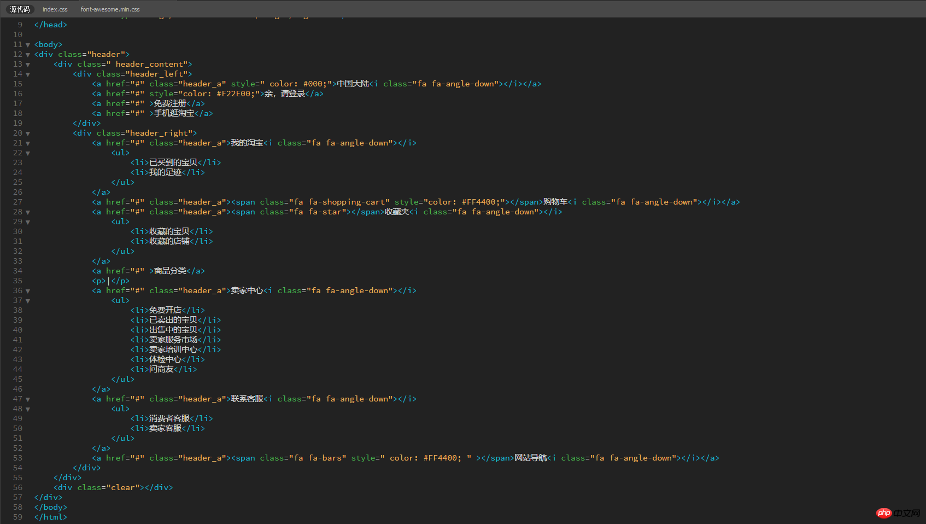
Task: Click the text 亲, 请登录 on line 16
Action: 285,94
